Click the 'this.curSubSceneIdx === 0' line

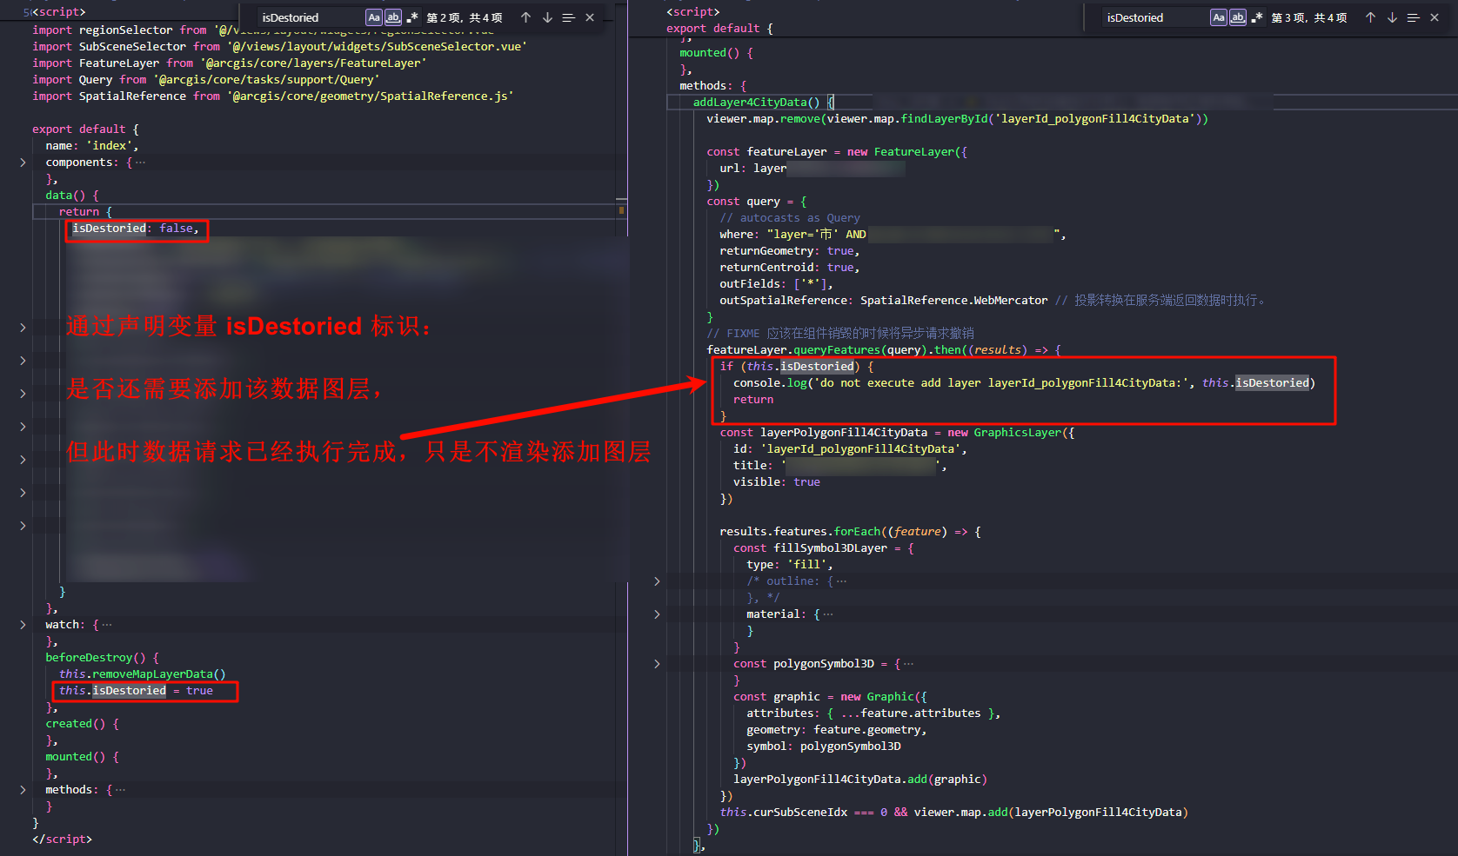(953, 813)
